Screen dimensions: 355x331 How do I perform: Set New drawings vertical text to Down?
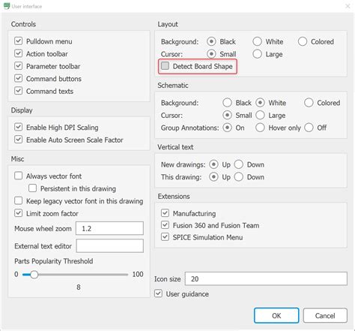239,164
